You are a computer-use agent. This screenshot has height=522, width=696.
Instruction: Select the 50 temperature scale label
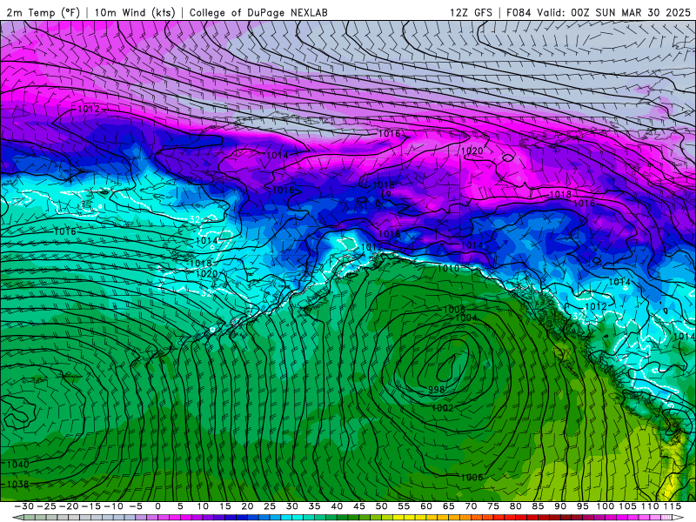(x=381, y=506)
